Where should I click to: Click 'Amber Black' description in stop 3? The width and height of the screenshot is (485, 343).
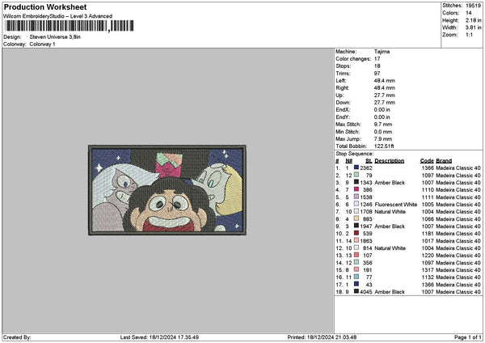390,183
